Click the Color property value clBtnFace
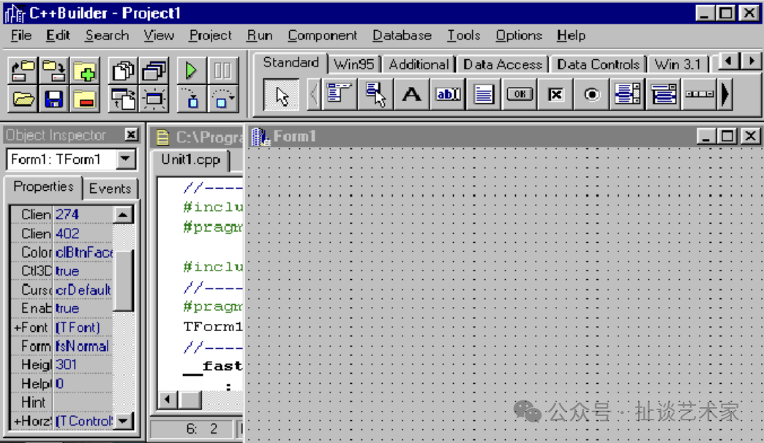 coord(83,252)
